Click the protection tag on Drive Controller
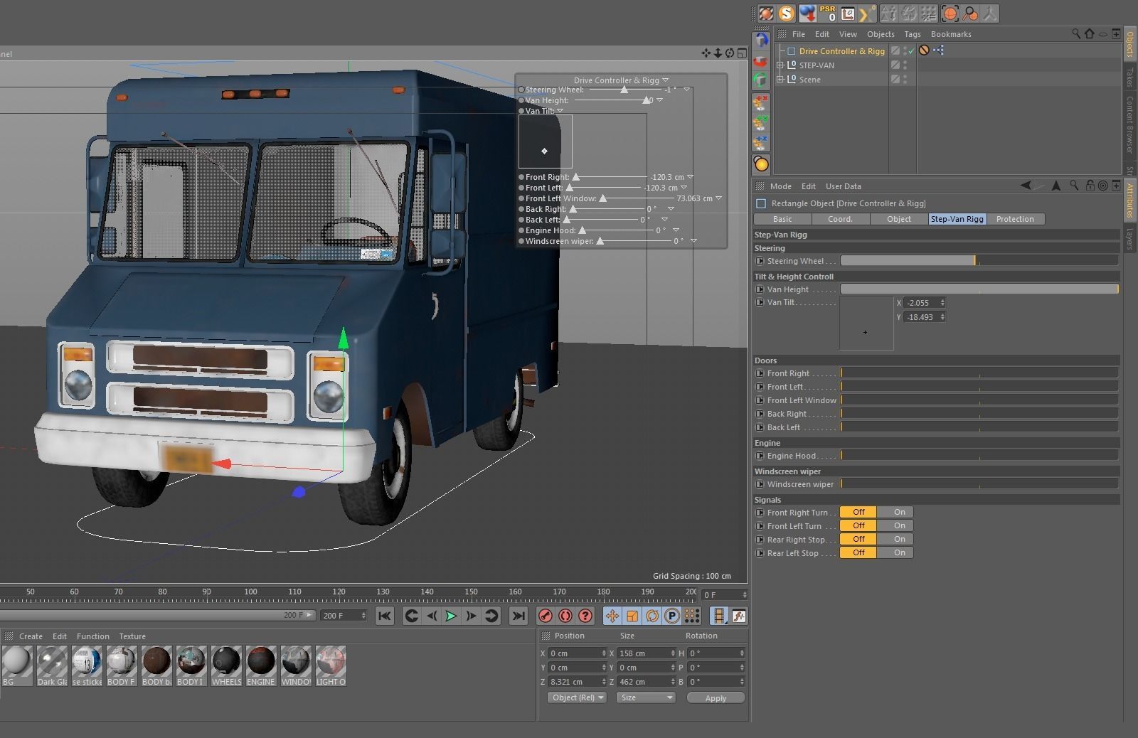Screen dimensions: 1138x738 (924, 50)
